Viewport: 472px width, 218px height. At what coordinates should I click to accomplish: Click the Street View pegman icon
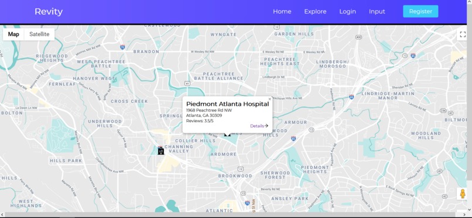[463, 193]
